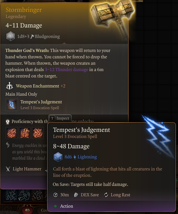This screenshot has height=214, width=178.
Task: Click the Light Hammer crossed-weapons icon
Action: tap(8, 169)
